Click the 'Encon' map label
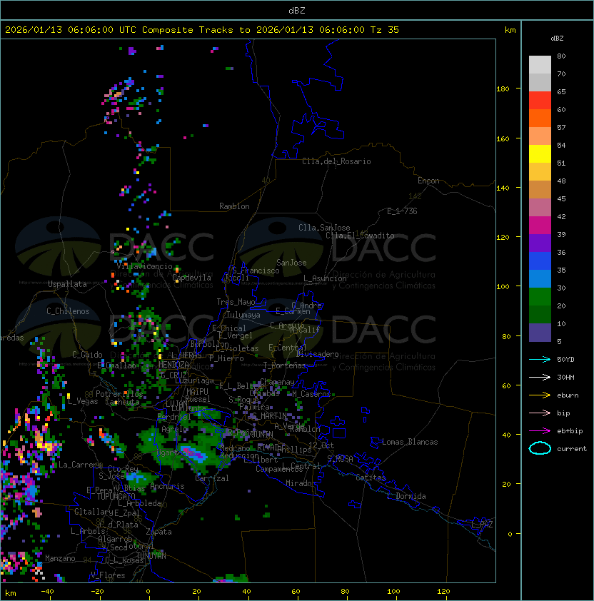Screen dimensions: 594x601 tap(428, 181)
